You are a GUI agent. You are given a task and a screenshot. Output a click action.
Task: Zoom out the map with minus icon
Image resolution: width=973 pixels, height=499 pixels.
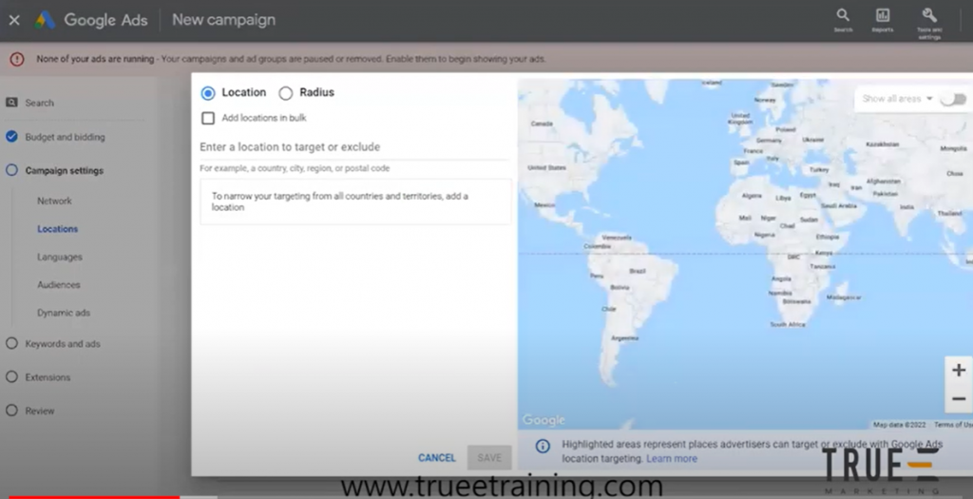click(958, 399)
